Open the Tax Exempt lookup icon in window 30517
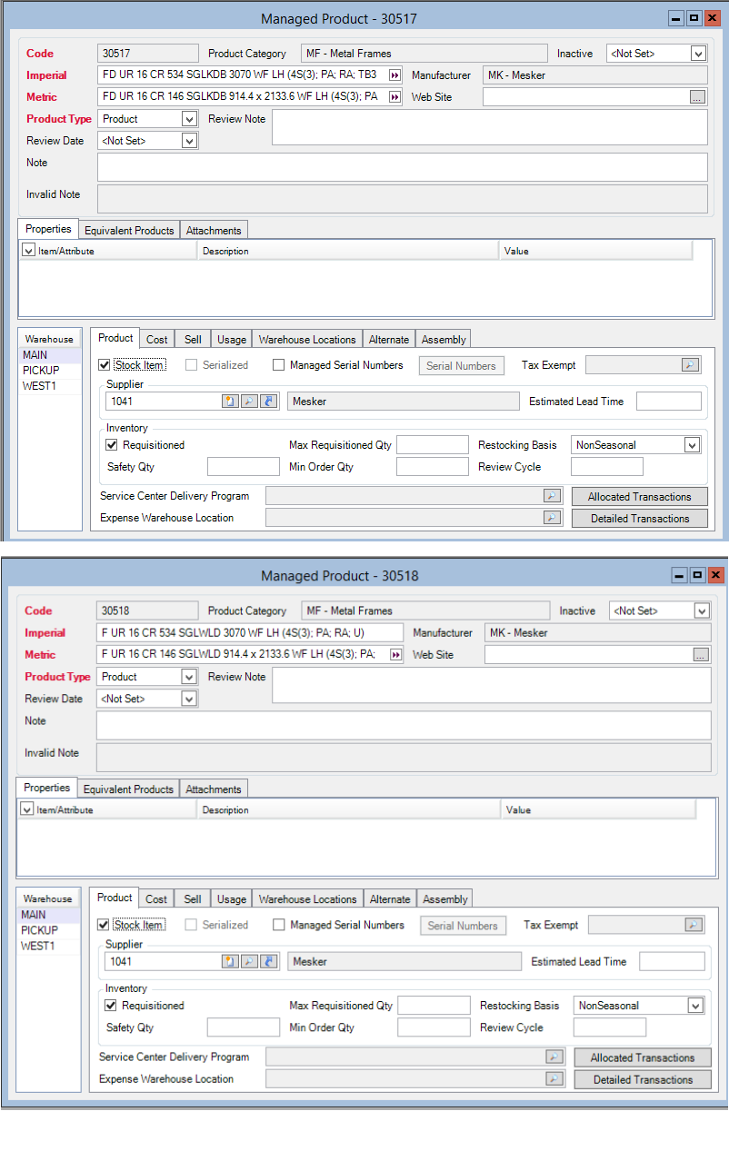Image resolution: width=729 pixels, height=1151 pixels. [x=690, y=365]
